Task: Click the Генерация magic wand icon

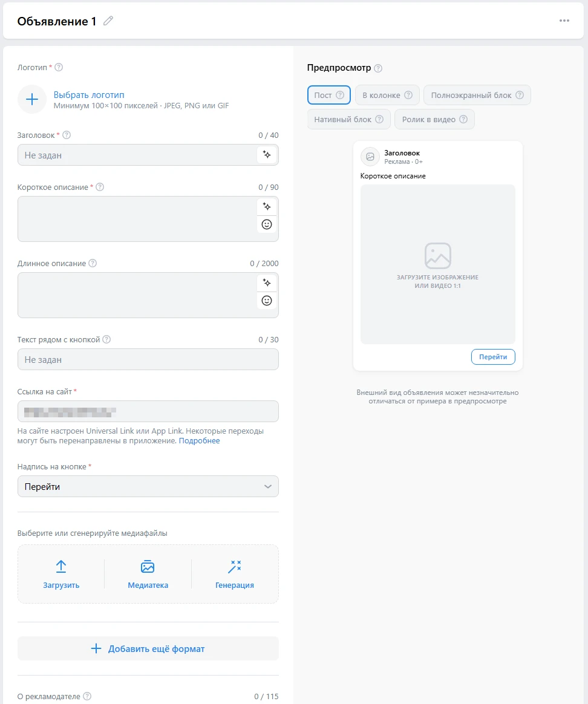Action: point(235,567)
